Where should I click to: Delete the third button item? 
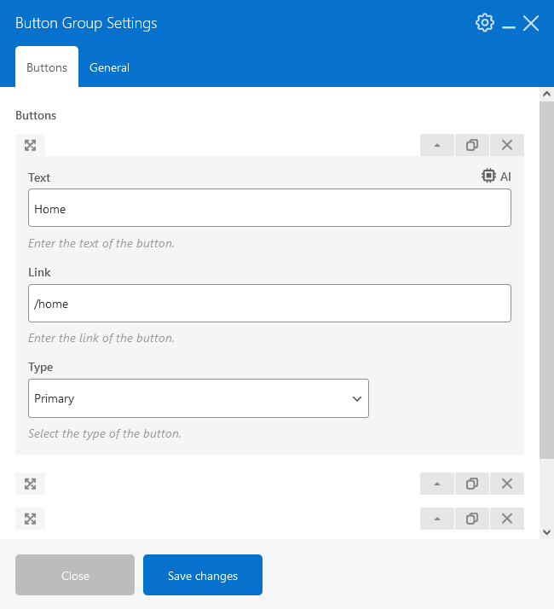click(507, 519)
